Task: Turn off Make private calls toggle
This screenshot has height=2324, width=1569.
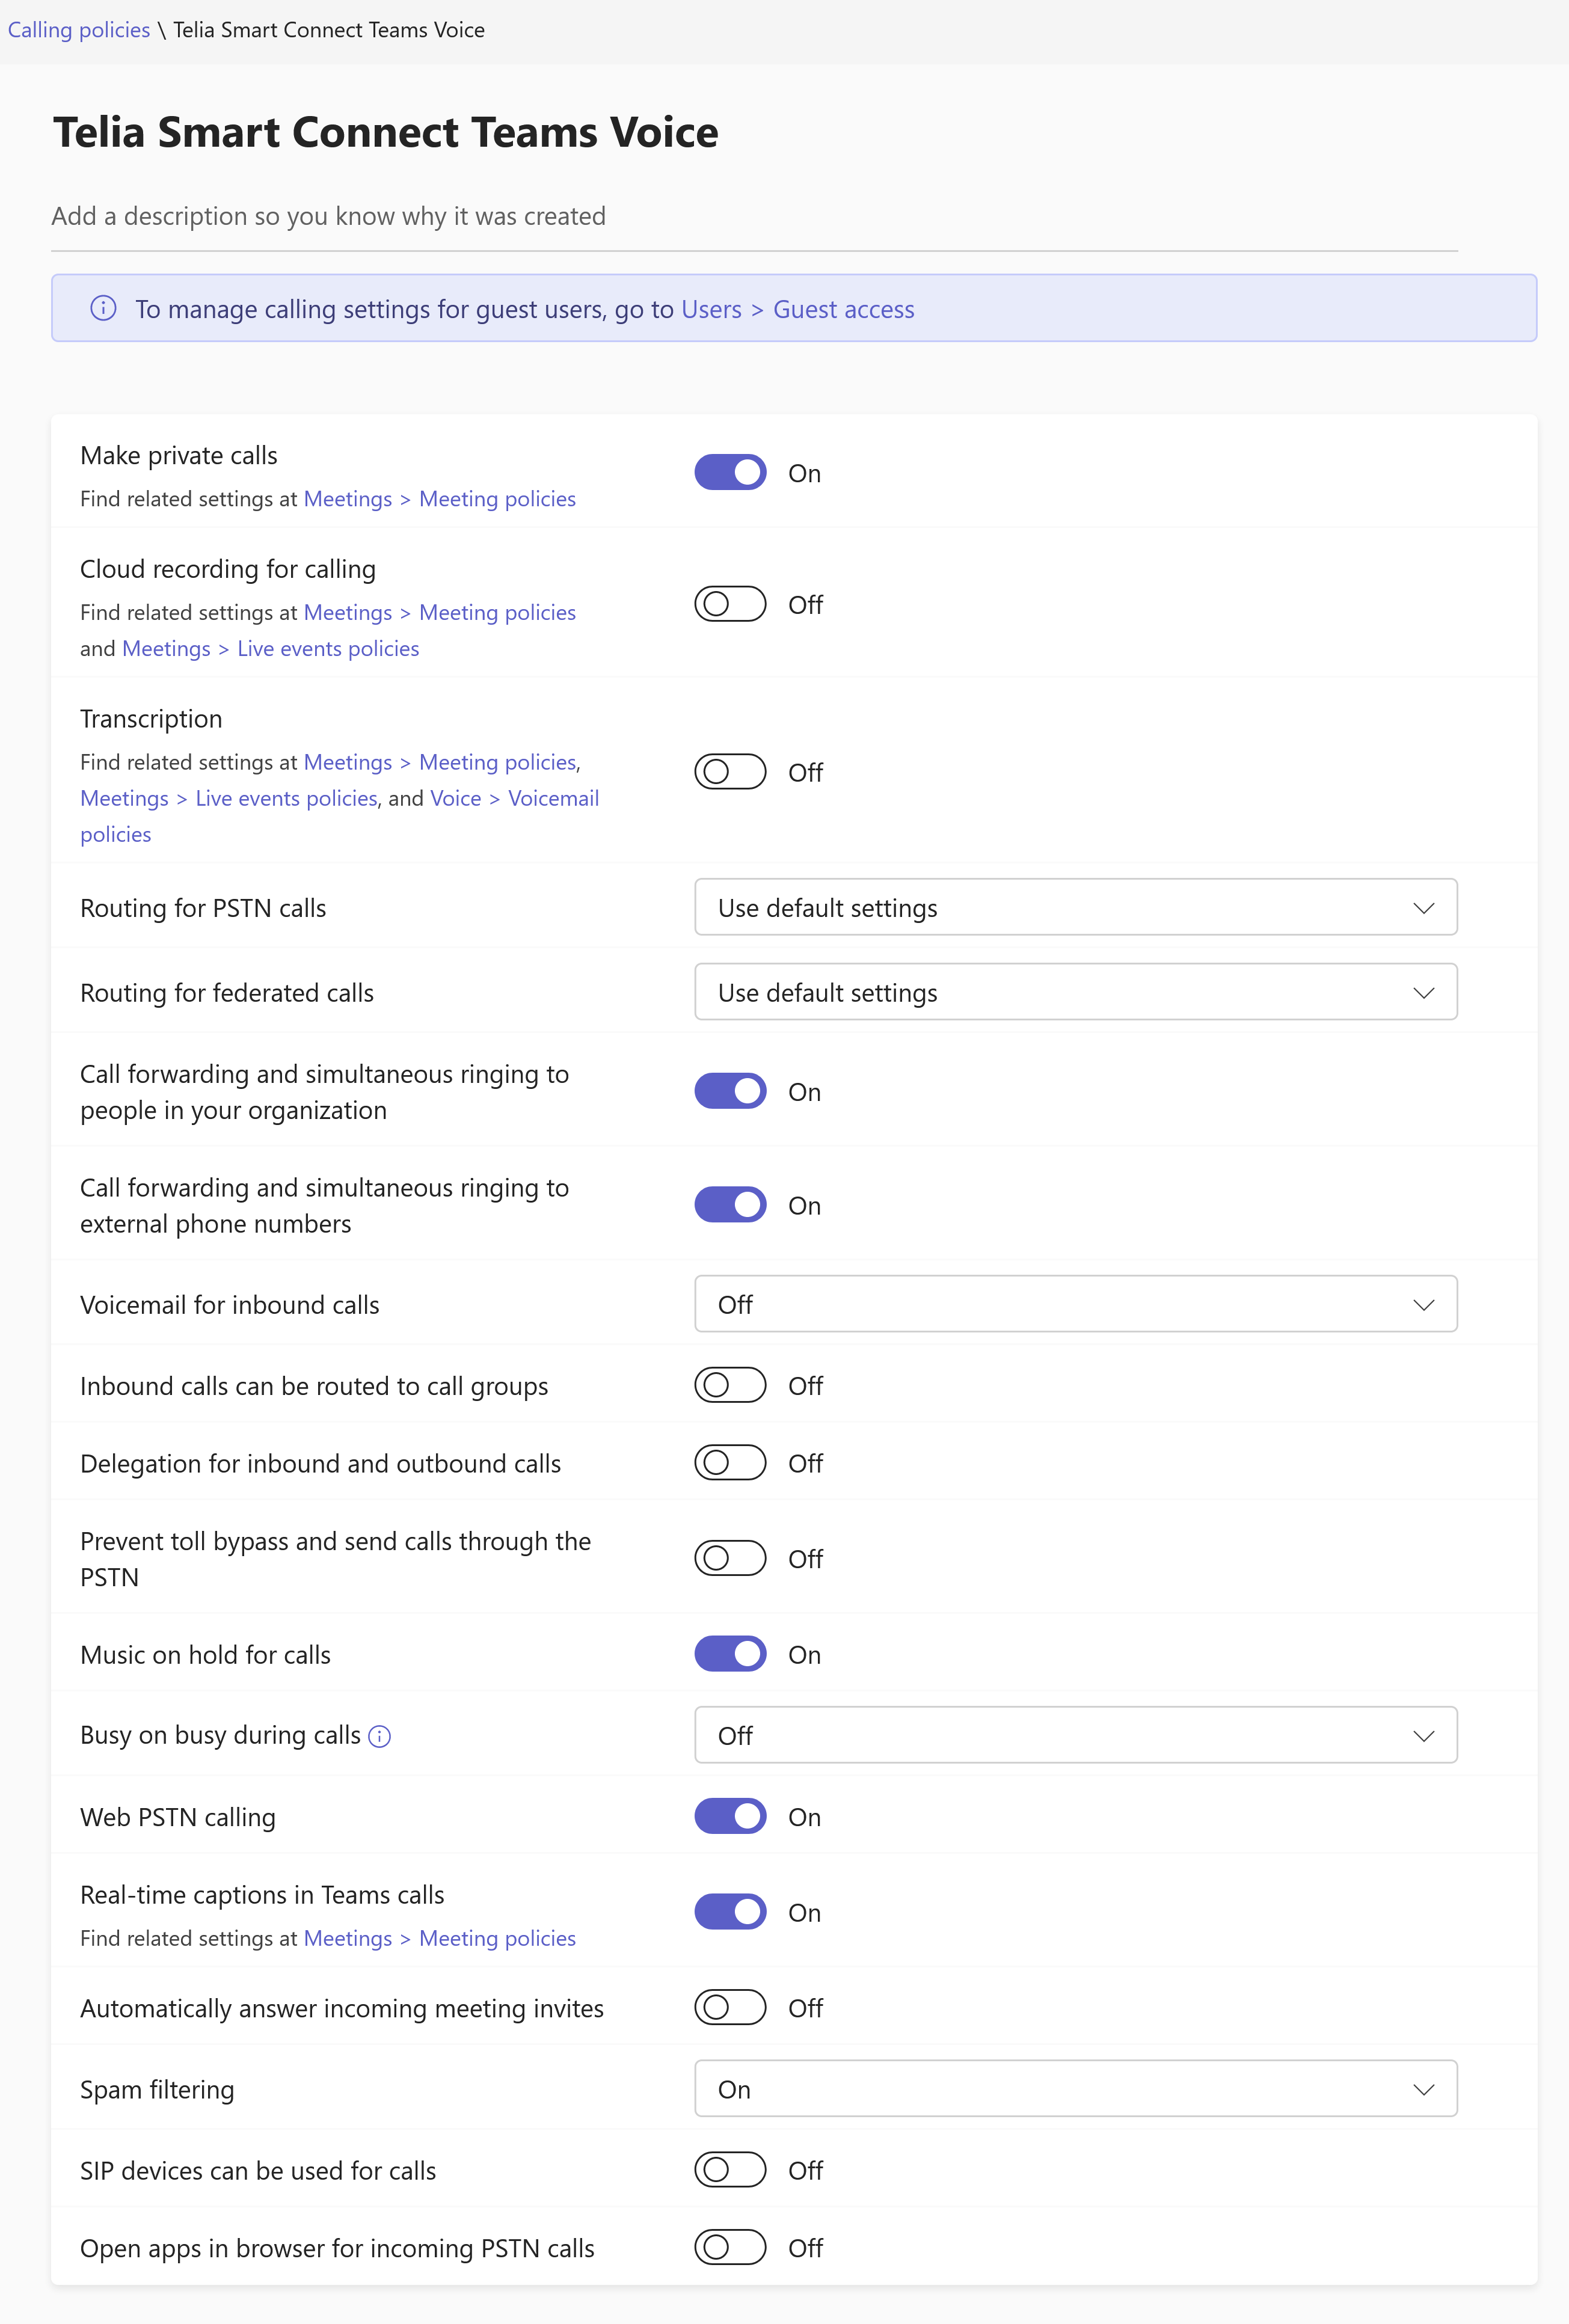Action: point(730,473)
